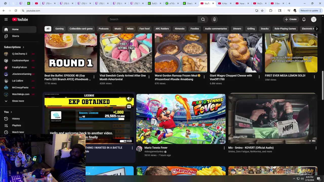Open Home in the sidebar
The width and height of the screenshot is (324, 182).
point(19,29)
